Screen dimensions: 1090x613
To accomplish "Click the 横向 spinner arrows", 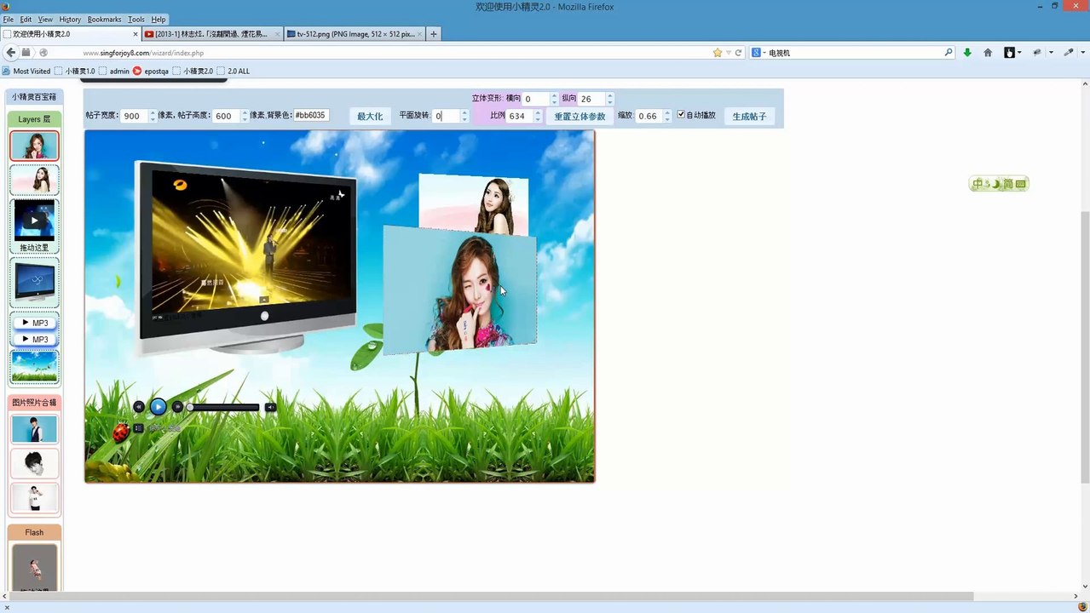I will [554, 99].
